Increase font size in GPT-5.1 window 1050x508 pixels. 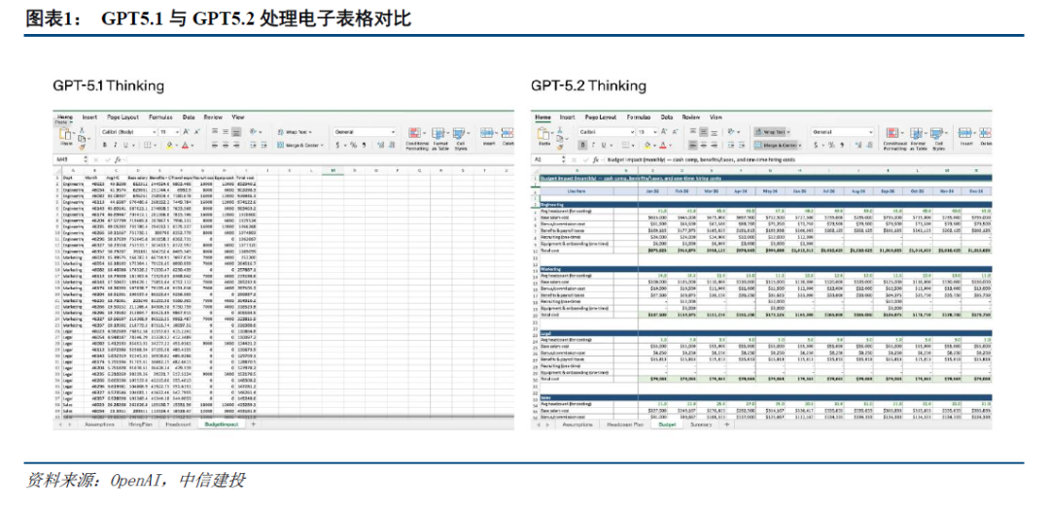coord(186,132)
